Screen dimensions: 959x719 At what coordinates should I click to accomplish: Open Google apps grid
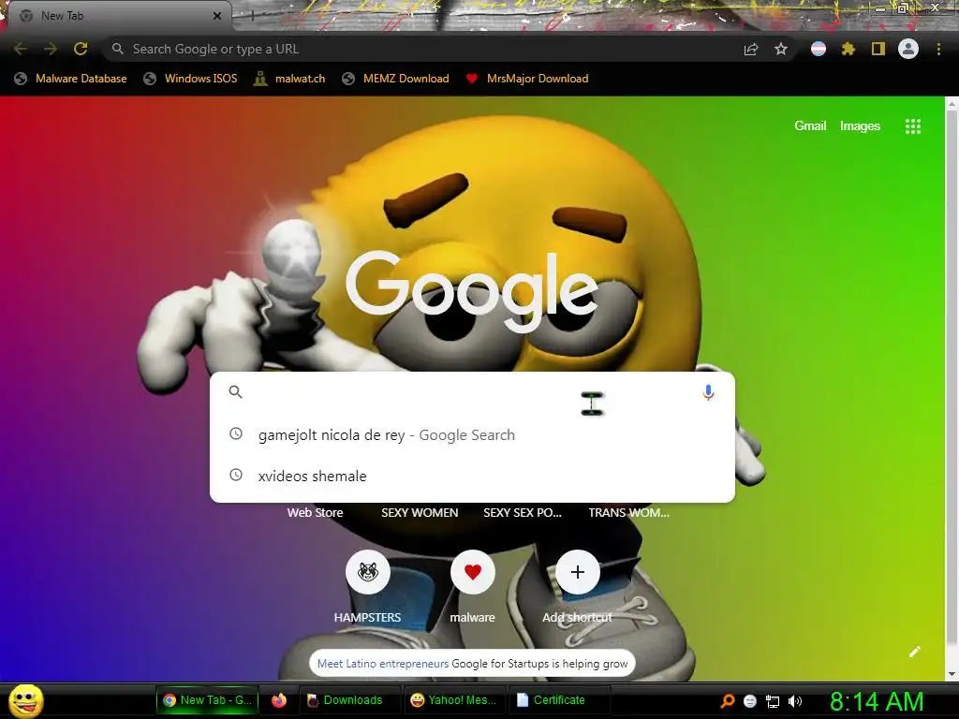[x=912, y=126]
